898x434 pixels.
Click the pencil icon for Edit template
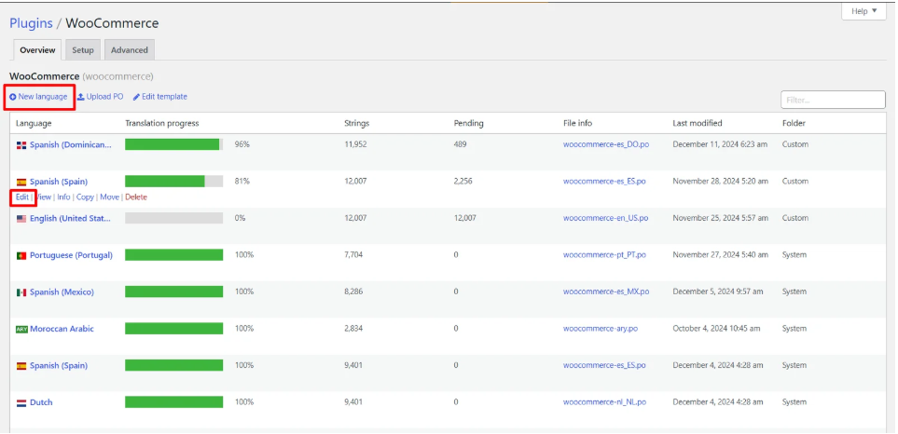[x=136, y=97]
